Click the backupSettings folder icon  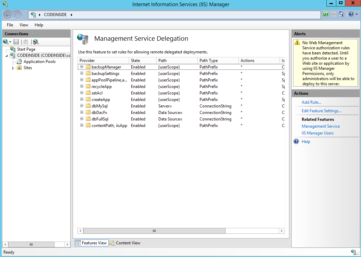(x=88, y=73)
